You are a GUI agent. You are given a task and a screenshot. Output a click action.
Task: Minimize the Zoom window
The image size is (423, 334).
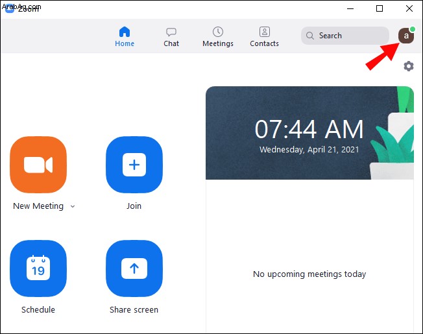[350, 8]
